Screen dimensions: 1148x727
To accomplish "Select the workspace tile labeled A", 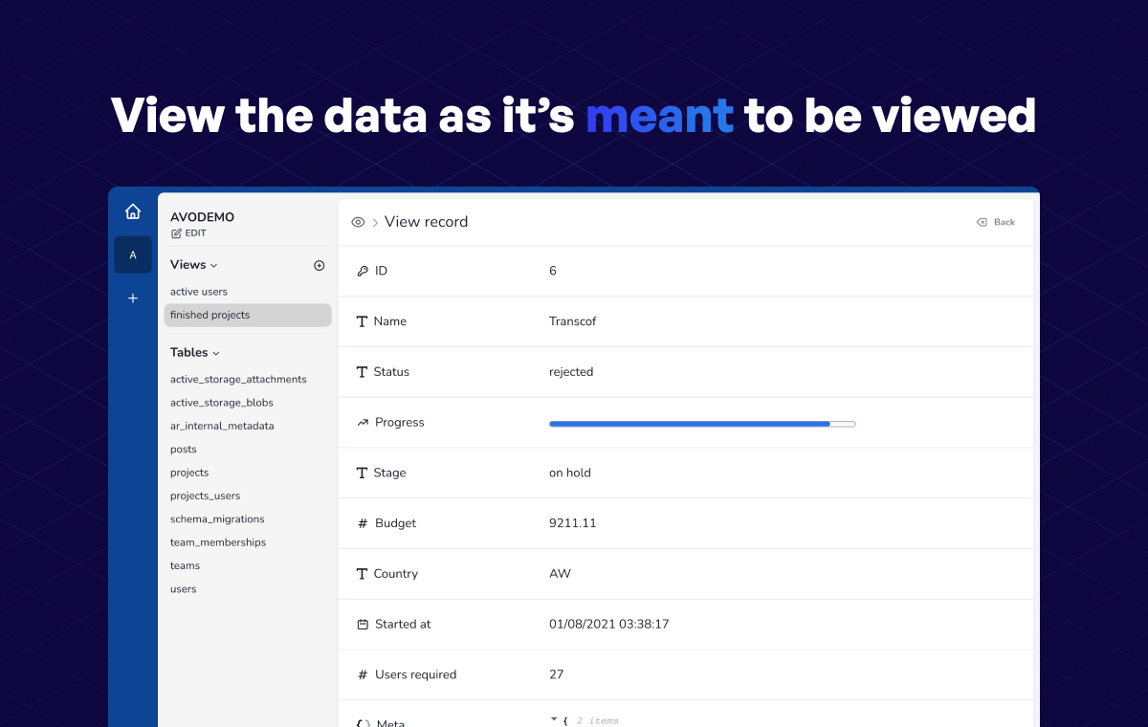I will [133, 254].
